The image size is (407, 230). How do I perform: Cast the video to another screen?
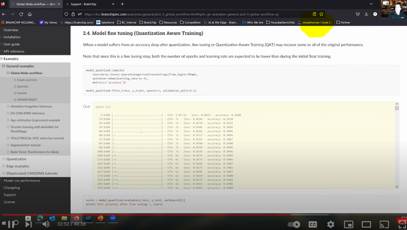[384, 224]
